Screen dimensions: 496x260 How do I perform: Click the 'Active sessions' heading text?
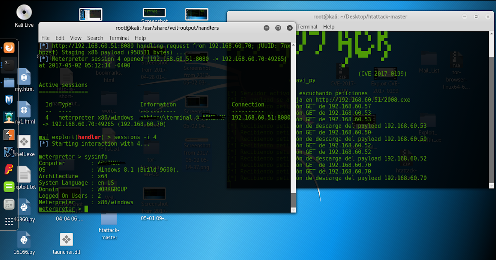point(63,85)
